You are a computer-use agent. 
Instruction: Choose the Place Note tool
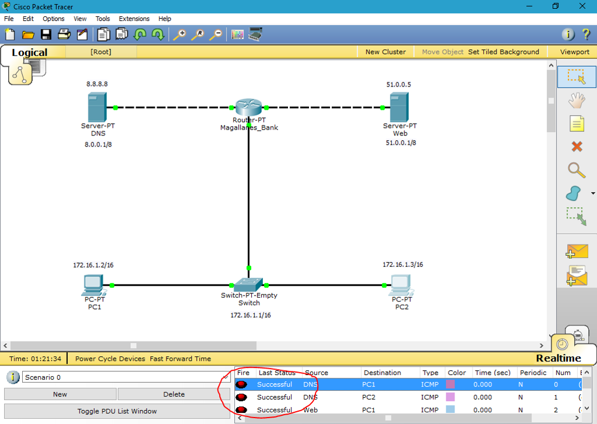tap(577, 123)
